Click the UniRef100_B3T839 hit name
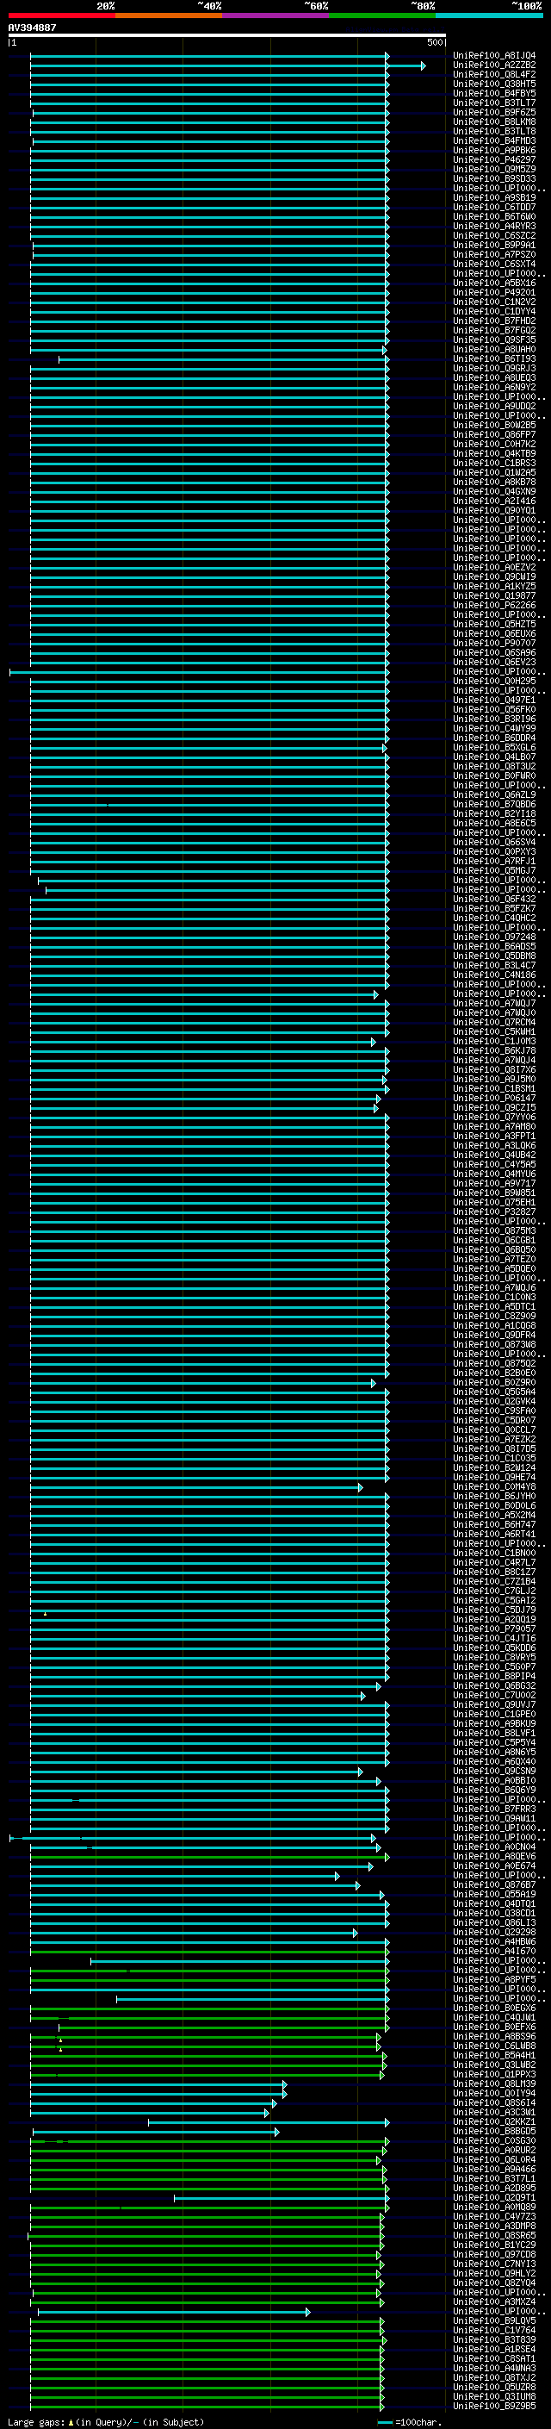Image resolution: width=551 pixels, height=2429 pixels. (x=494, y=2339)
